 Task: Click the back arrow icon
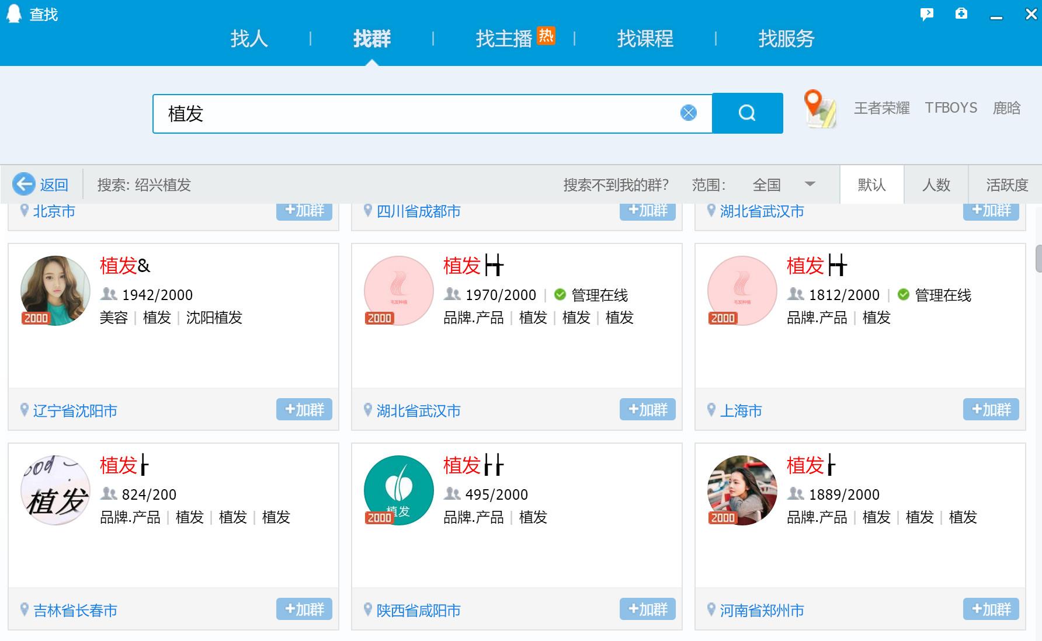click(x=24, y=184)
